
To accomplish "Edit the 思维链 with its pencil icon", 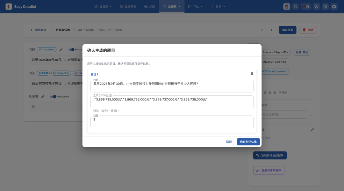I will pyautogui.click(x=43, y=97).
